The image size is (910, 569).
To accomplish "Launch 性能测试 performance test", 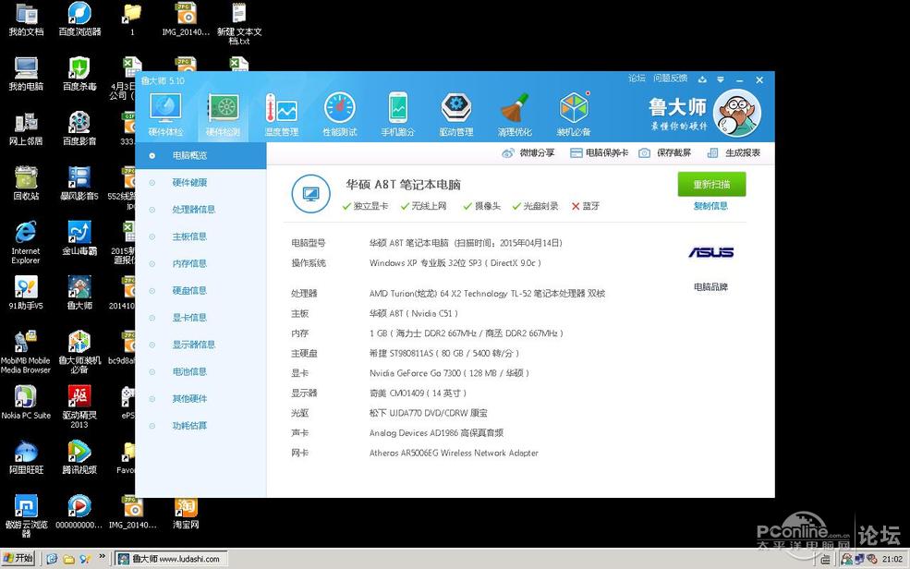I will click(340, 115).
